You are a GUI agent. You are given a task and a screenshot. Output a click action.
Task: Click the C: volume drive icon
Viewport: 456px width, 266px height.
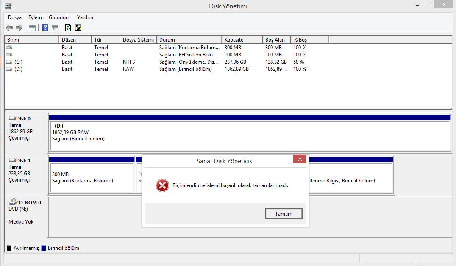click(9, 62)
